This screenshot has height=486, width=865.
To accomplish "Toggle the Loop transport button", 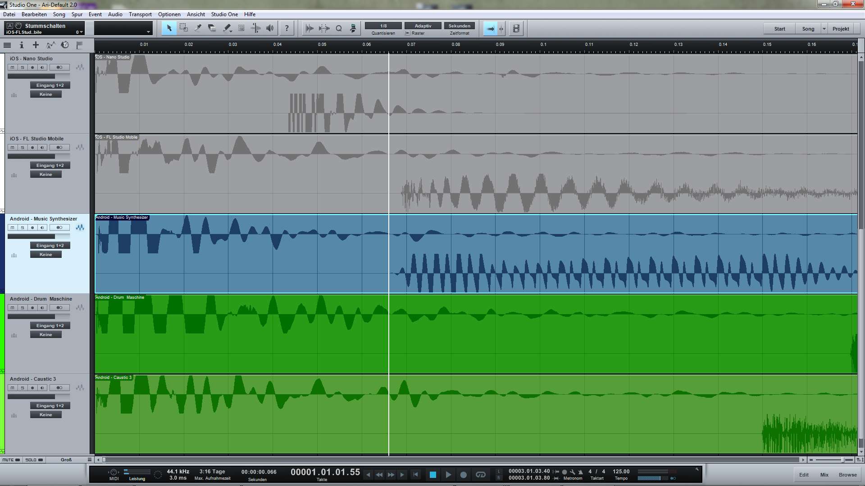I will pos(481,475).
